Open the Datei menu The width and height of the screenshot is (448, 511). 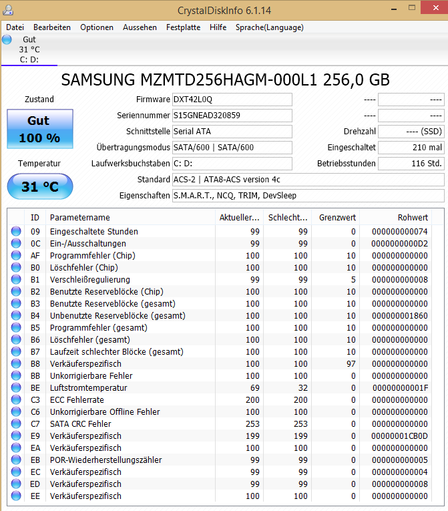tap(15, 27)
